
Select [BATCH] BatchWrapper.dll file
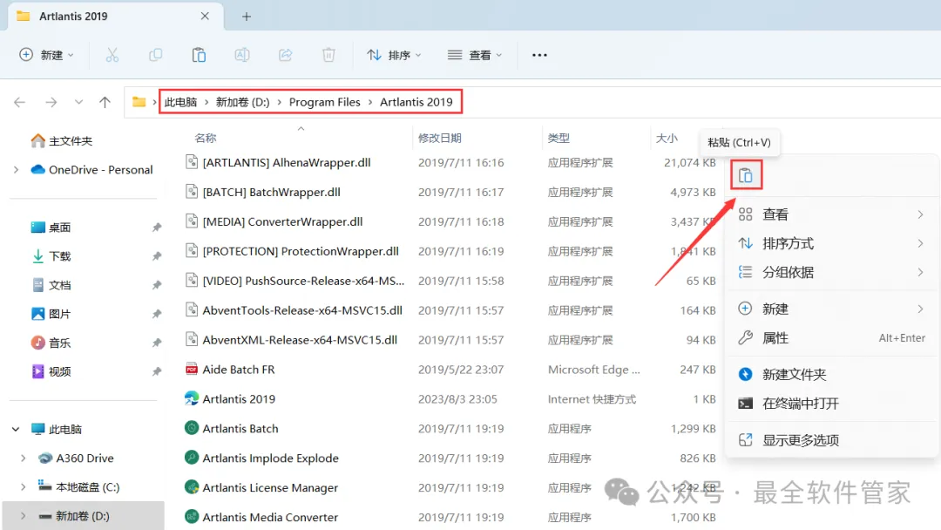point(271,192)
